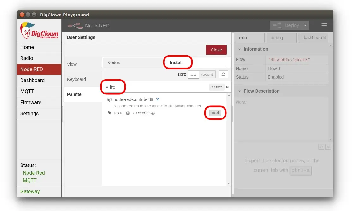Click the Deploy button
Image resolution: width=352 pixels, height=211 pixels.
286,25
